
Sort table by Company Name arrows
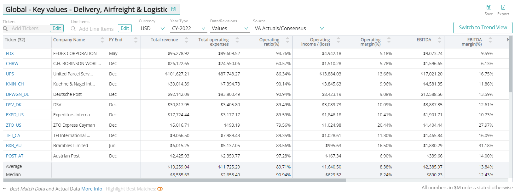tap(102, 40)
